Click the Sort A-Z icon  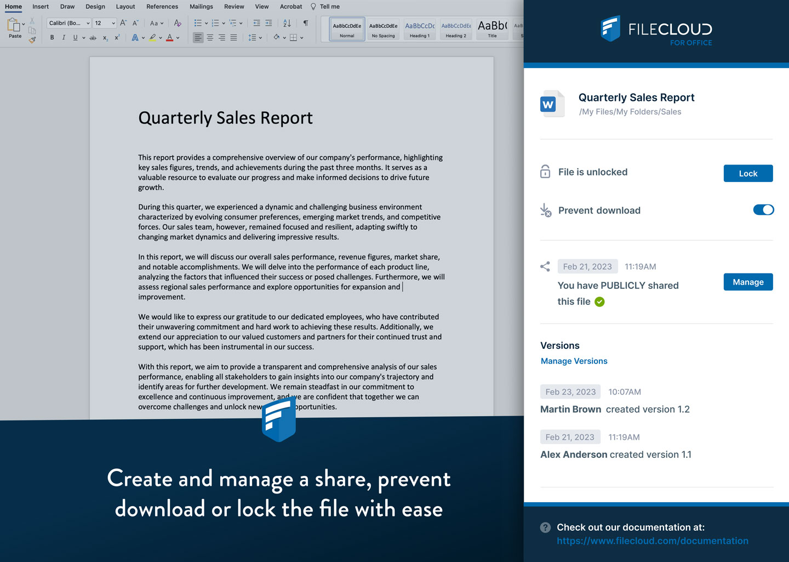point(287,23)
